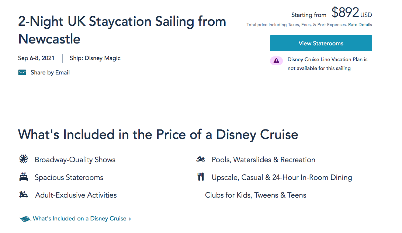The height and width of the screenshot is (233, 402).
Task: Click the Sep 6-8, 2021 sailing date
Action: (36, 58)
